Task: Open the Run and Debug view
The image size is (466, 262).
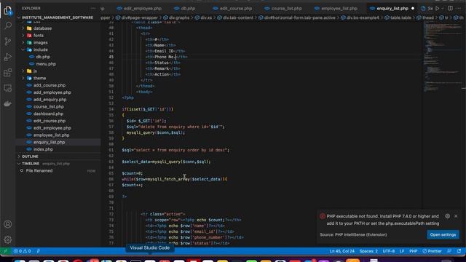Action: click(x=8, y=57)
